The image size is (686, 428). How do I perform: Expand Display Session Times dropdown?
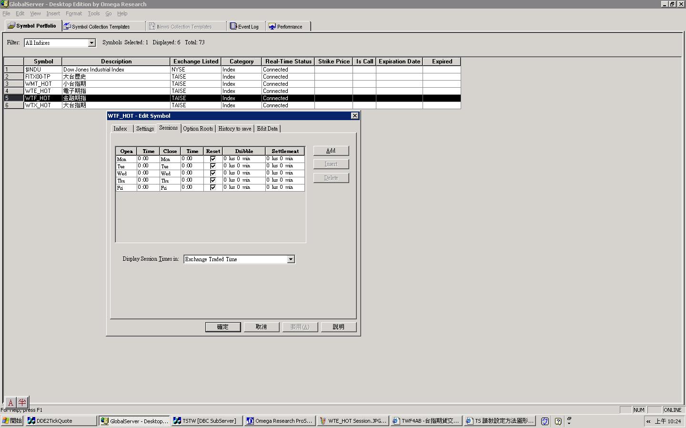[291, 259]
